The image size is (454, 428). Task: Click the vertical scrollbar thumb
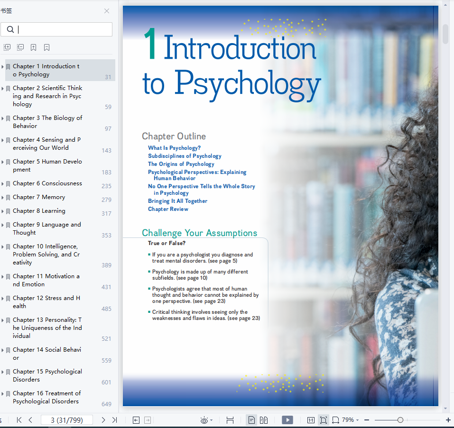tap(445, 34)
